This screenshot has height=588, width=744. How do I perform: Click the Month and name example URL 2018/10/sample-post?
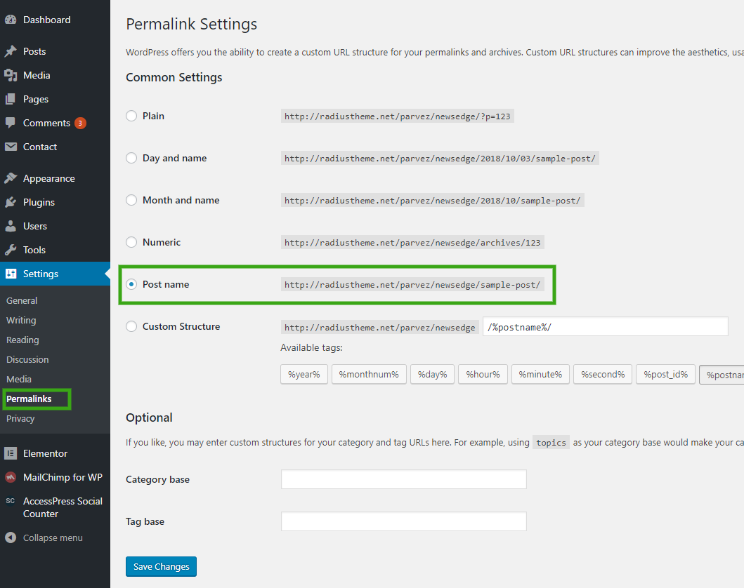pyautogui.click(x=432, y=201)
